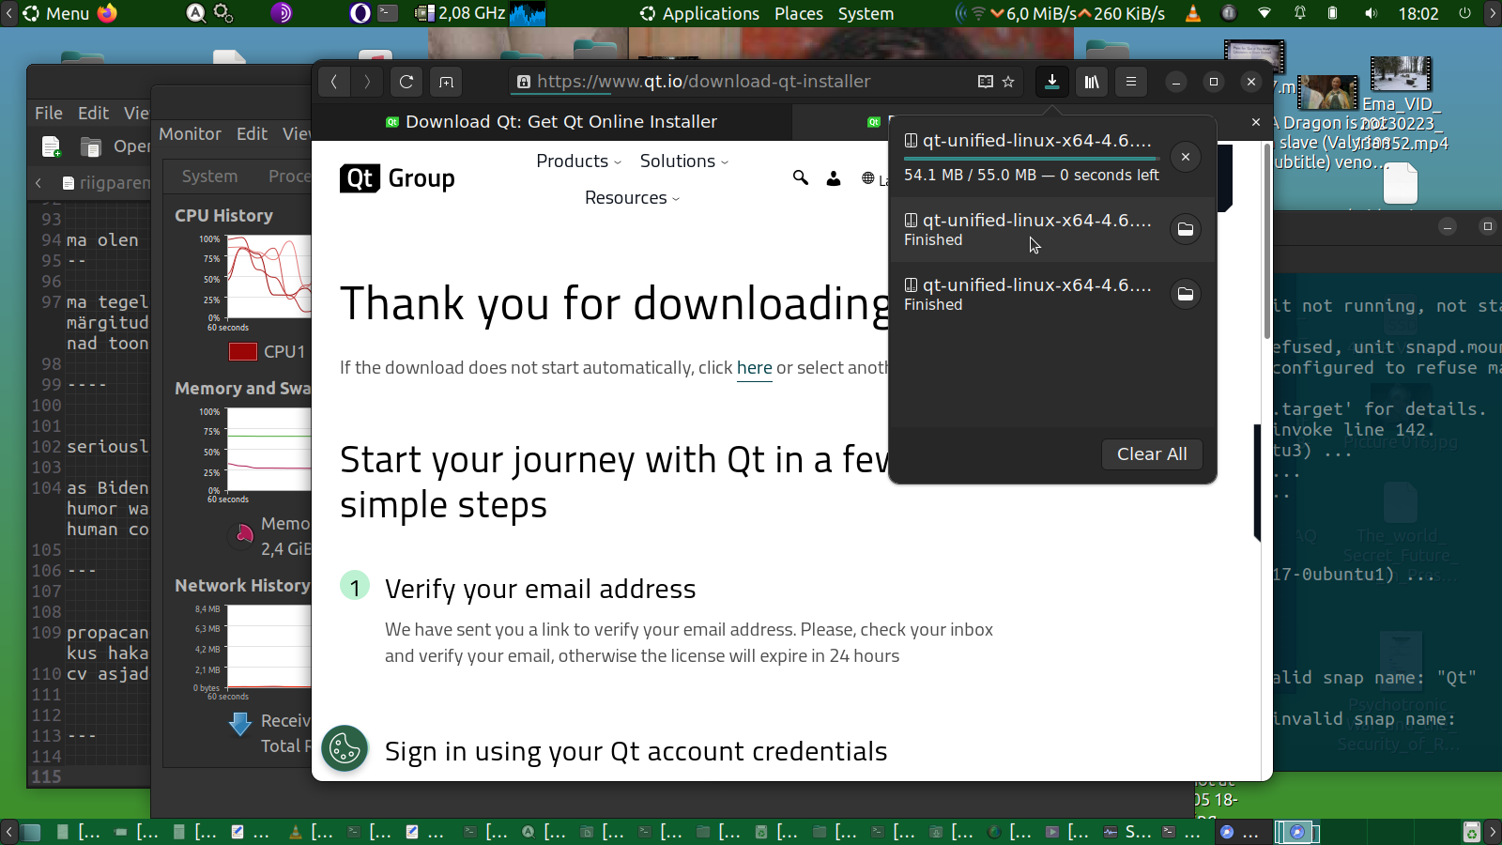
Task: Click Clear All in the downloads panel
Action: tap(1152, 454)
